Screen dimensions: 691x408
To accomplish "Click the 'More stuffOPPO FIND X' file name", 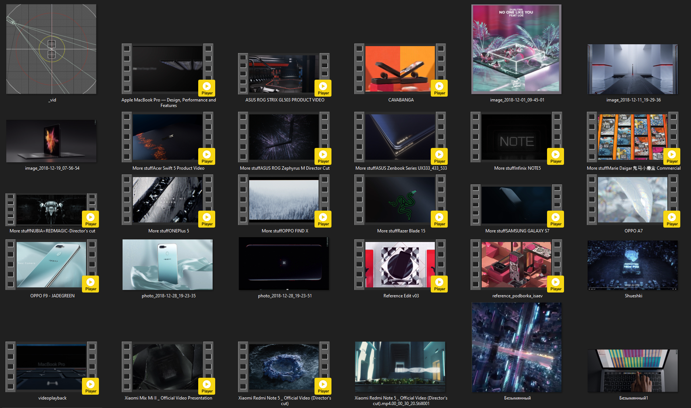I will [x=285, y=231].
